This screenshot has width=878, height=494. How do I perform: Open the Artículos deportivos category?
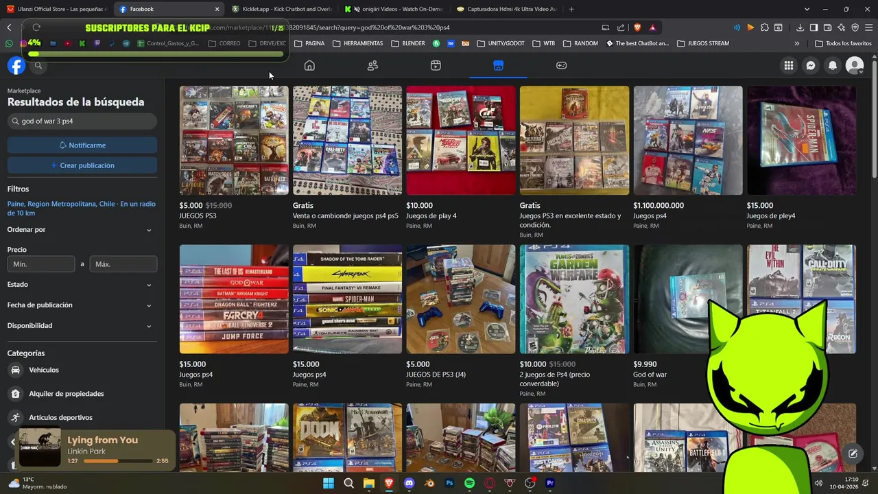coord(82,417)
